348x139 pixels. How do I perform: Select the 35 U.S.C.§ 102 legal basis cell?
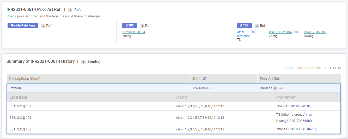click(20, 106)
